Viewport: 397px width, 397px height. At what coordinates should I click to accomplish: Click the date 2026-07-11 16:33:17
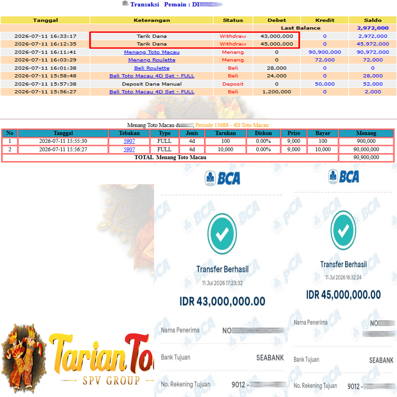45,36
